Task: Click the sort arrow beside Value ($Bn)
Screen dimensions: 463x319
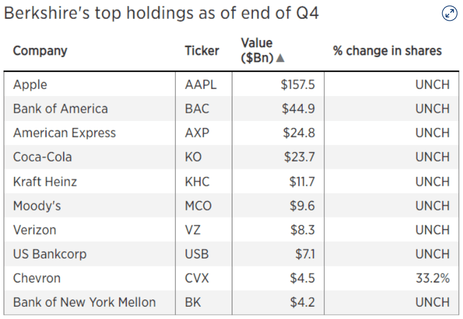Action: [x=280, y=58]
